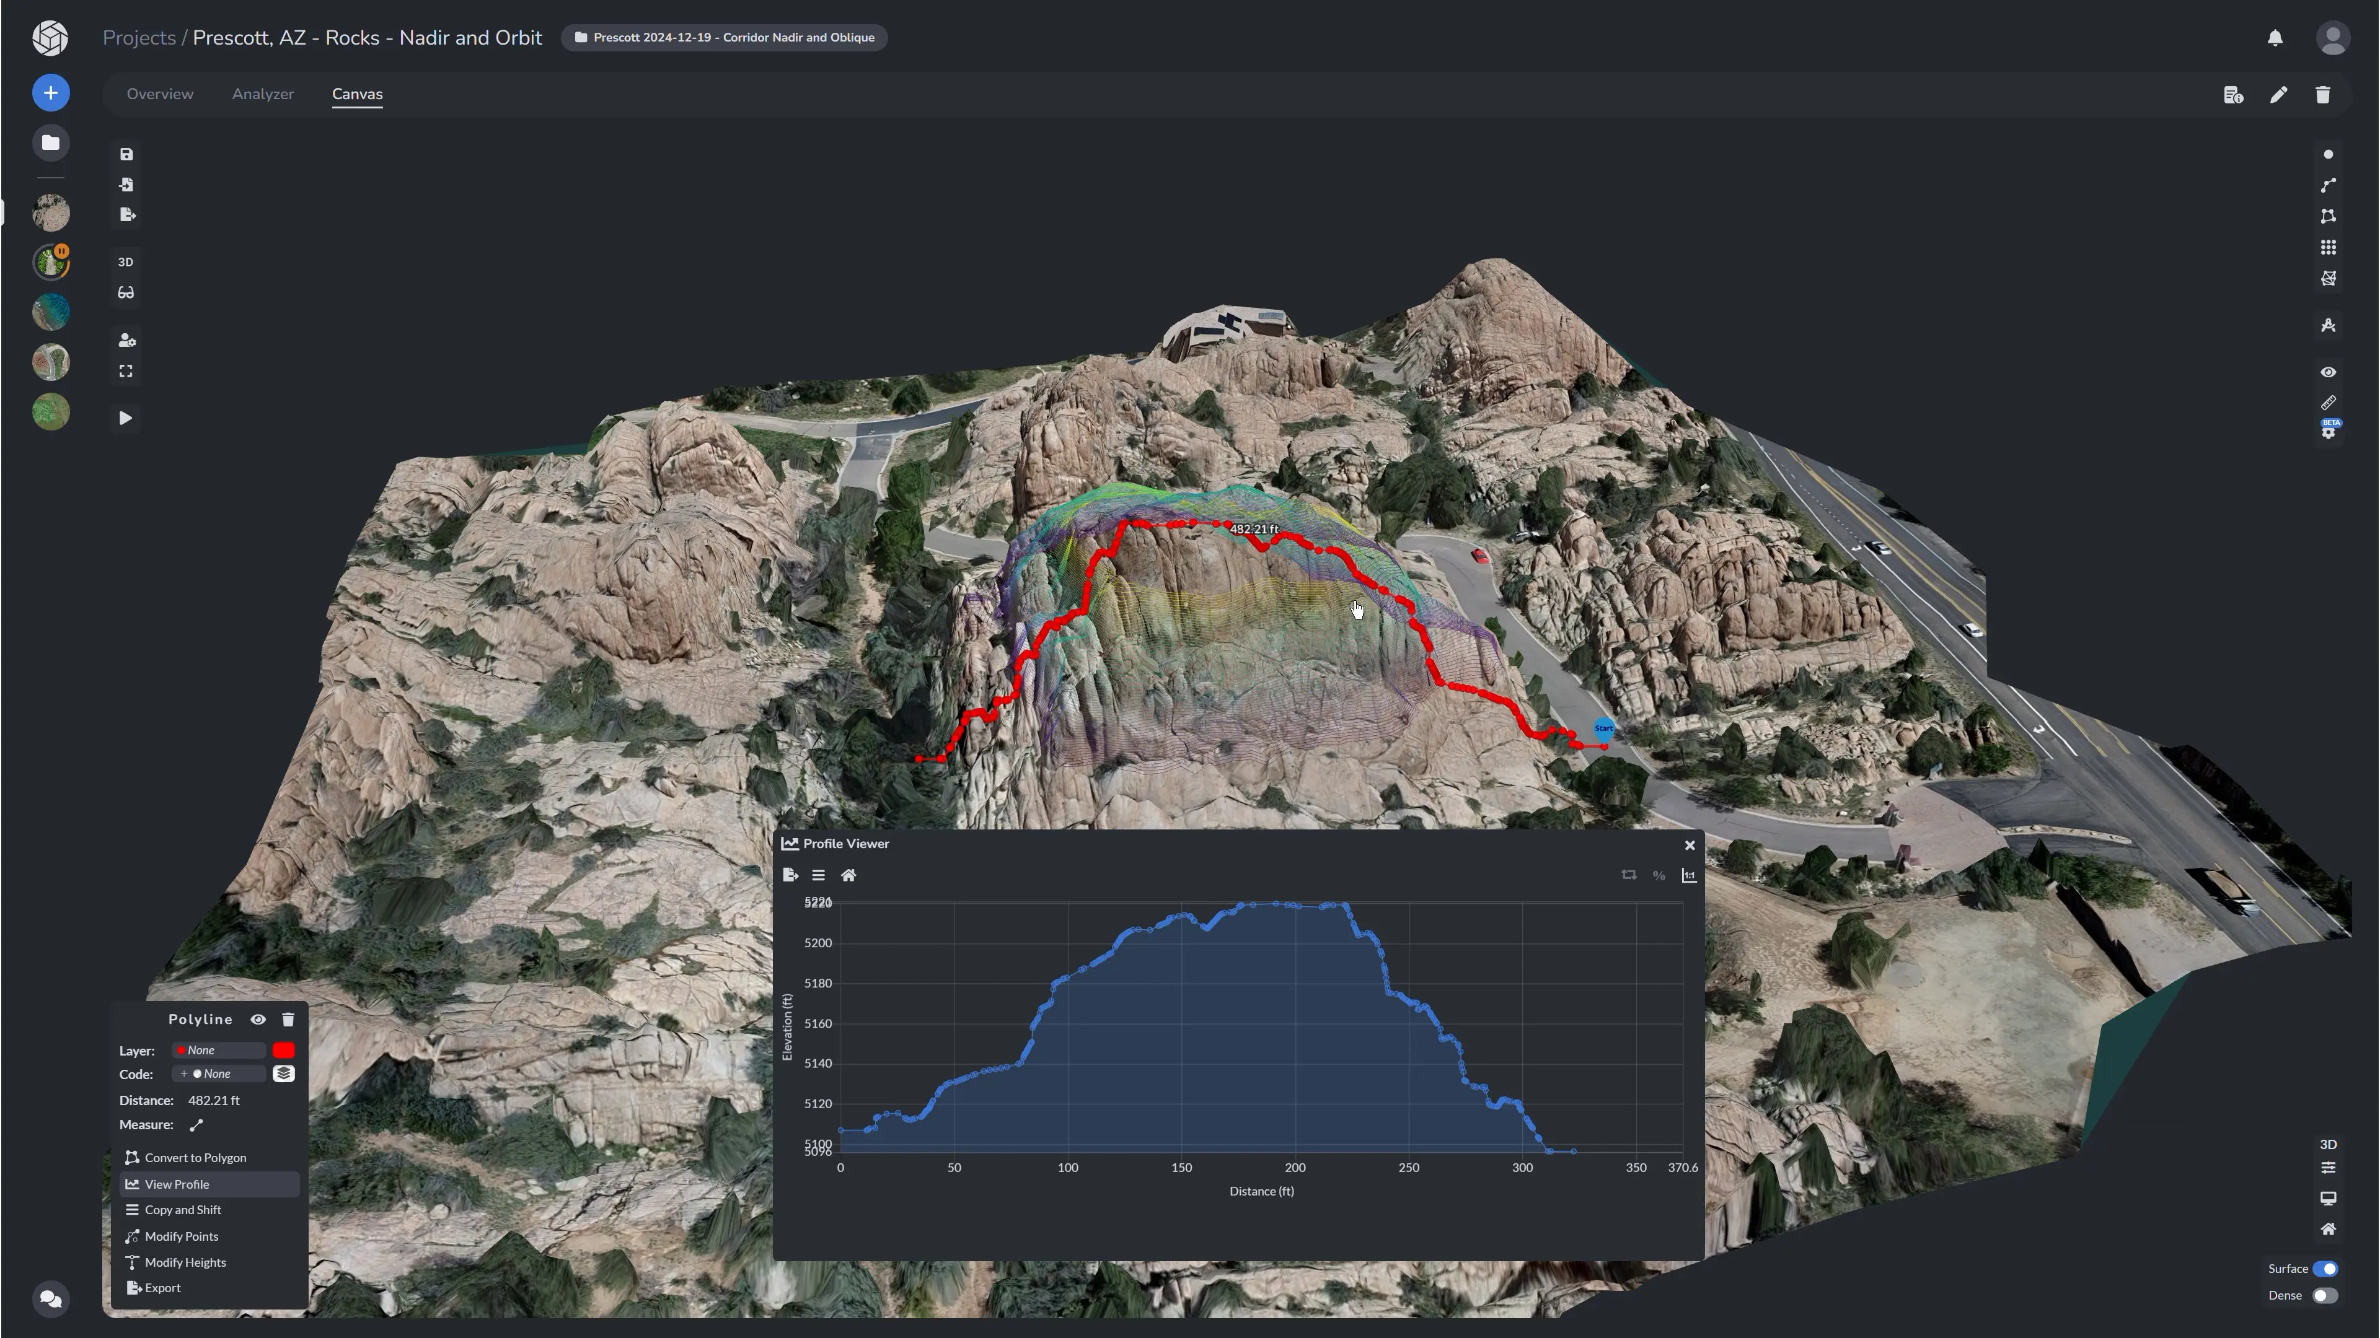Hide the Polyline with eye icon

258,1020
